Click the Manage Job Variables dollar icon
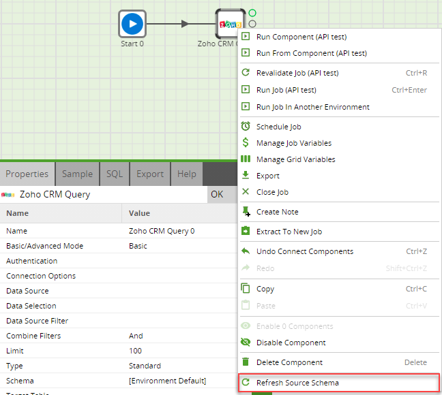This screenshot has width=442, height=395. (246, 142)
